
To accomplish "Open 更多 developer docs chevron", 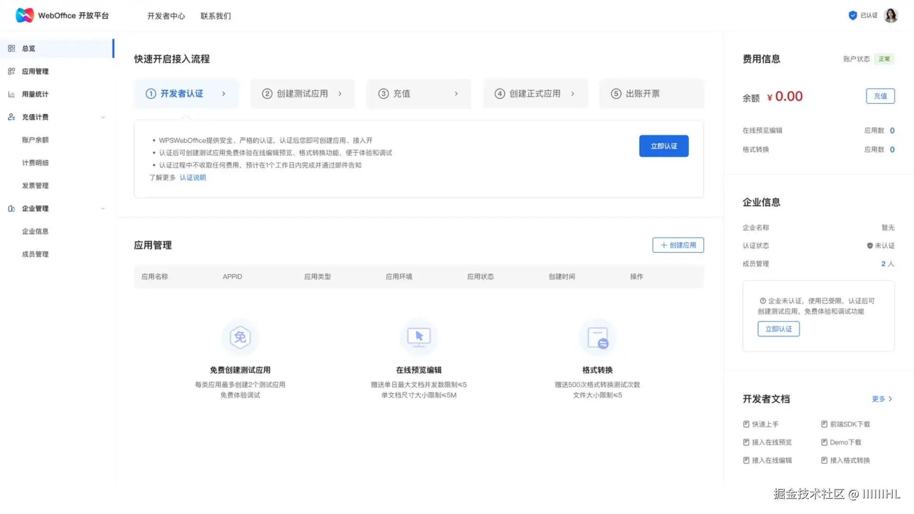I will tap(890, 399).
